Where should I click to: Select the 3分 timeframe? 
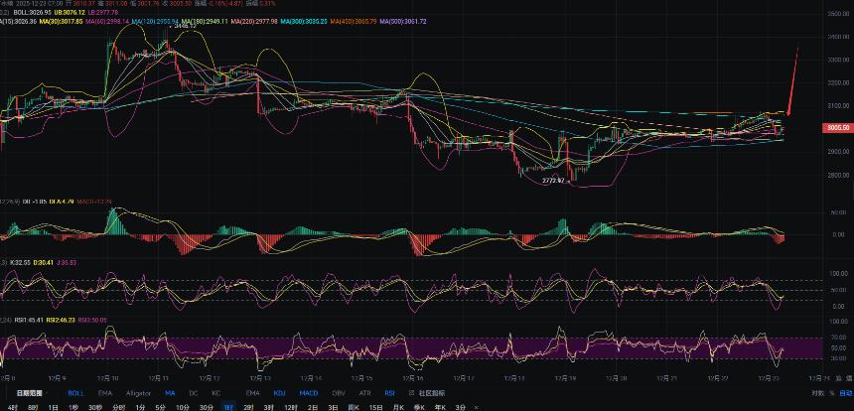[x=461, y=407]
